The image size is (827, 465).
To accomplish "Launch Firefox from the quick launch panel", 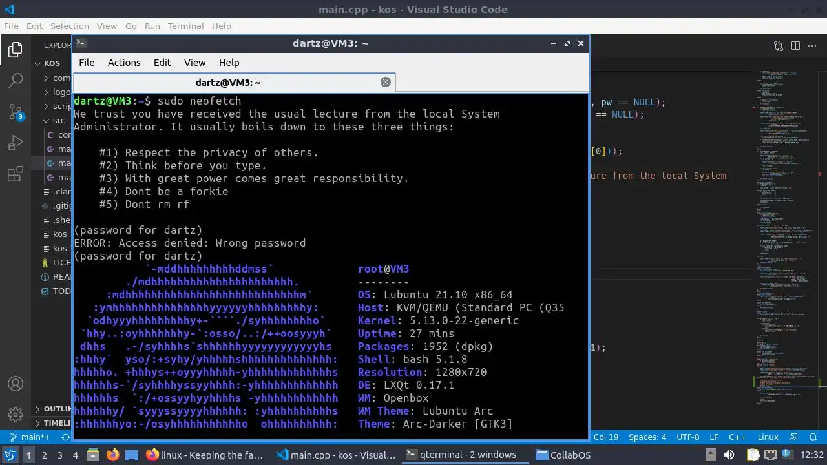I will coord(113,455).
